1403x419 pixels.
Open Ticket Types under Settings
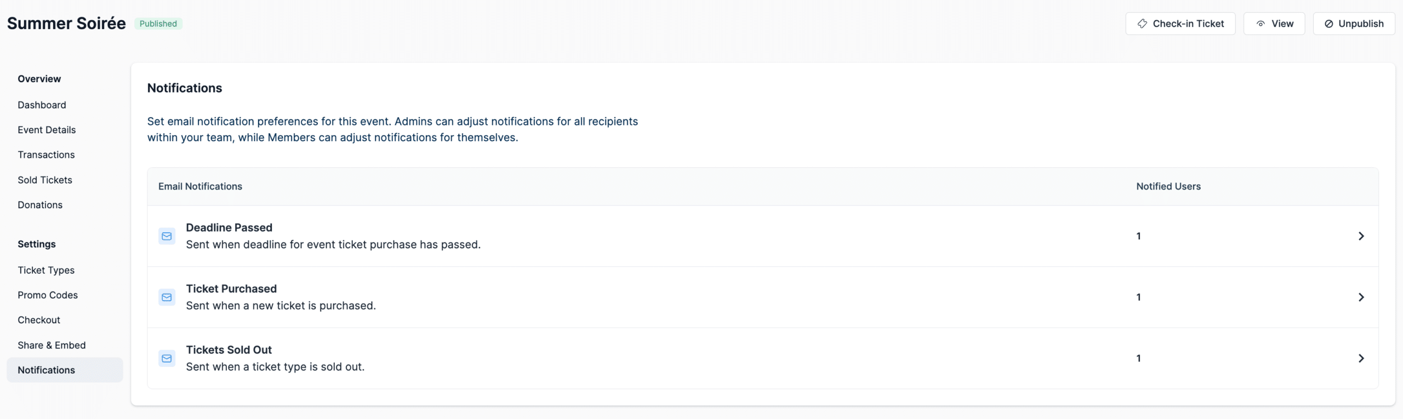[47, 270]
